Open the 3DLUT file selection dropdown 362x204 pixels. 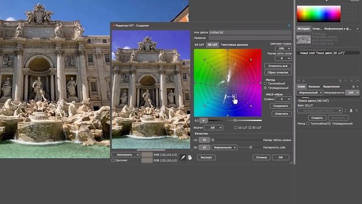pyautogui.click(x=320, y=111)
